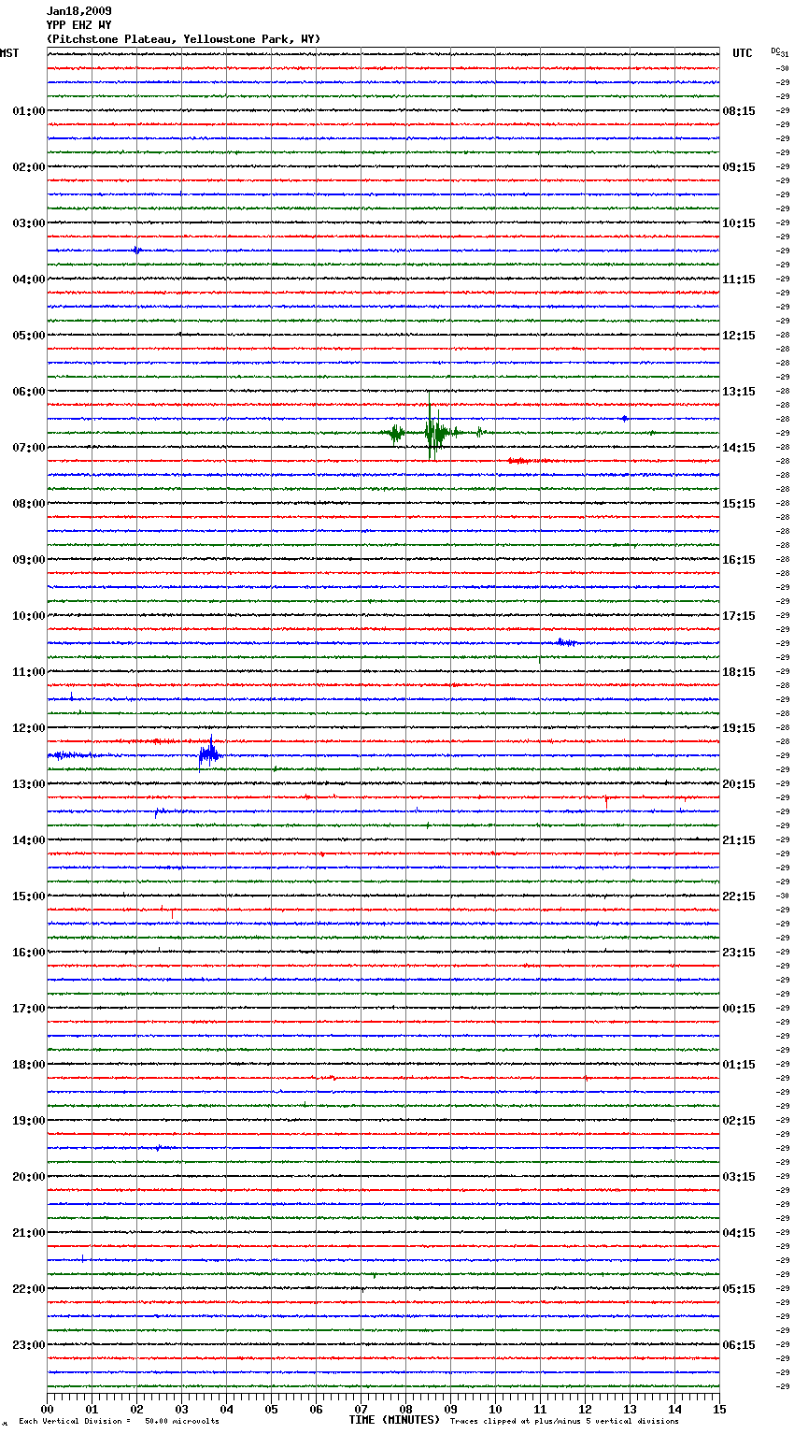The height and width of the screenshot is (1434, 794).
Task: Select the 22:00 MST time label
Action: point(29,1289)
